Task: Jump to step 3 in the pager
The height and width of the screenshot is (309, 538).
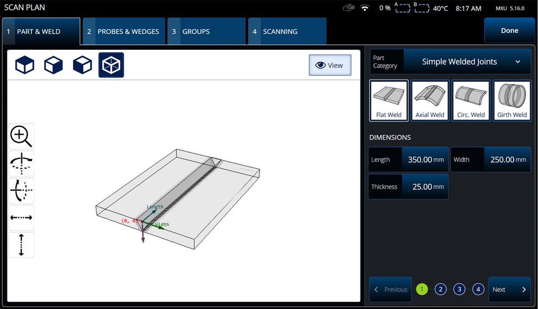Action: tap(459, 289)
